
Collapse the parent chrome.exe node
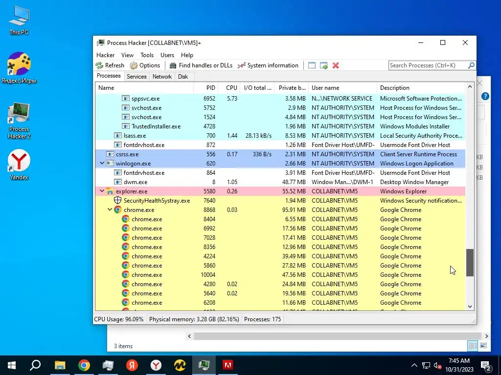point(110,209)
